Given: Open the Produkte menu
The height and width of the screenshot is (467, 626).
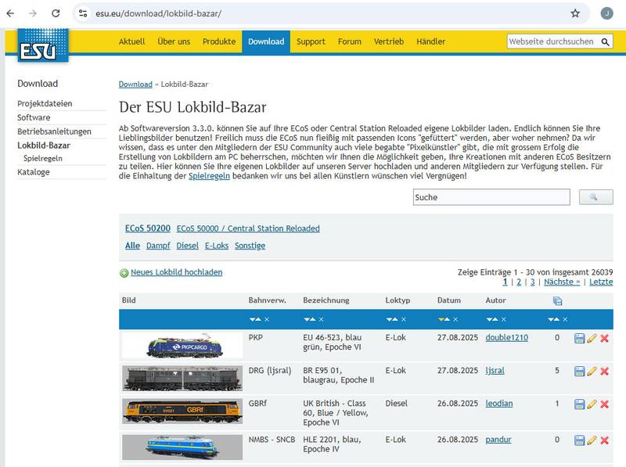Looking at the screenshot, I should pos(219,41).
